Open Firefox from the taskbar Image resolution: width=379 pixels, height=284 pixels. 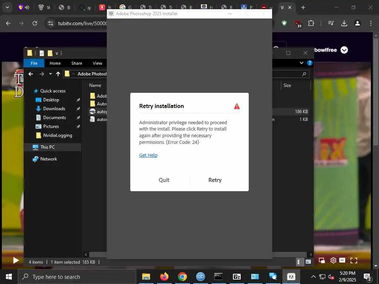point(164,277)
